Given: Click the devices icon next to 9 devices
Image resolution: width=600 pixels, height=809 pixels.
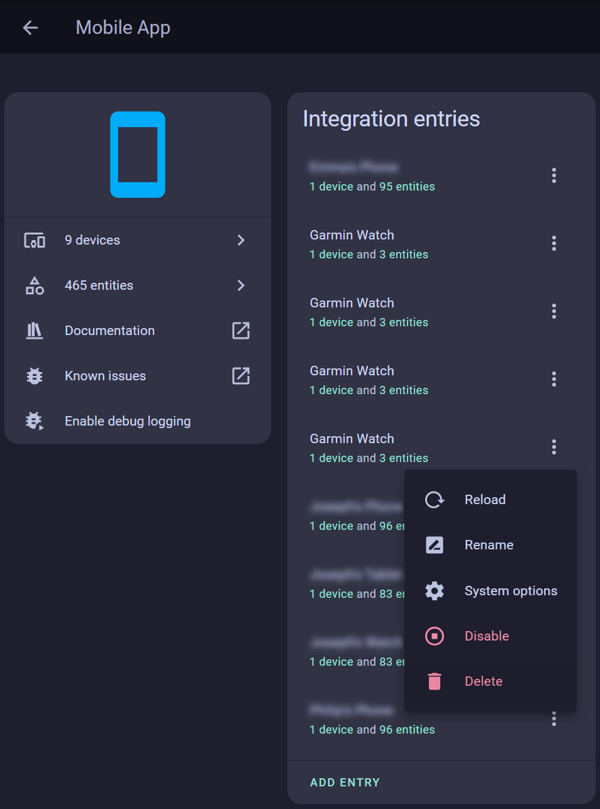Looking at the screenshot, I should 35,240.
